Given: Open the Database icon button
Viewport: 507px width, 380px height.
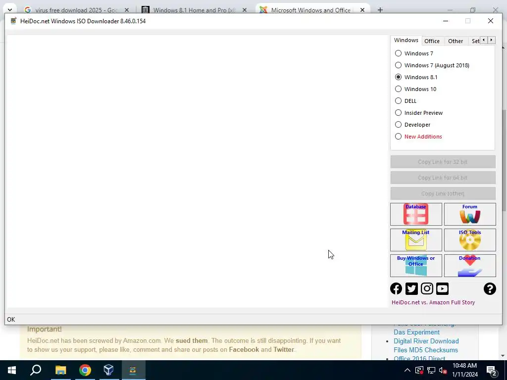Looking at the screenshot, I should (x=416, y=214).
